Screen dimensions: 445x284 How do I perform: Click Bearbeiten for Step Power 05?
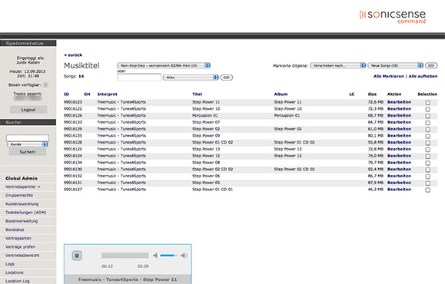[399, 183]
